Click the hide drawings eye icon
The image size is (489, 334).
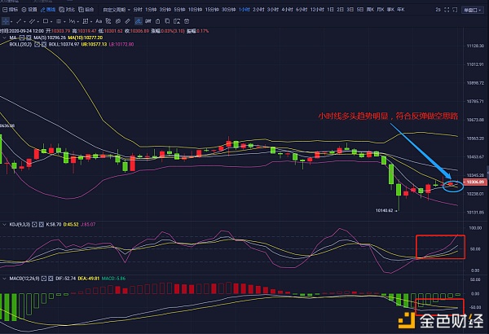(118, 21)
